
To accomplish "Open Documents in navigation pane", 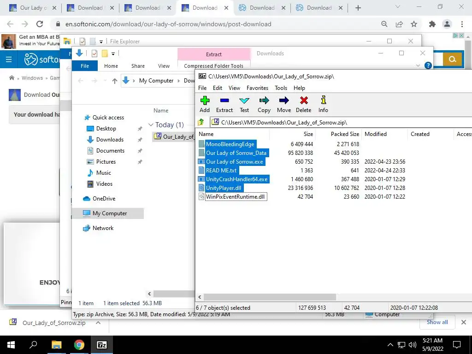I will coord(110,151).
